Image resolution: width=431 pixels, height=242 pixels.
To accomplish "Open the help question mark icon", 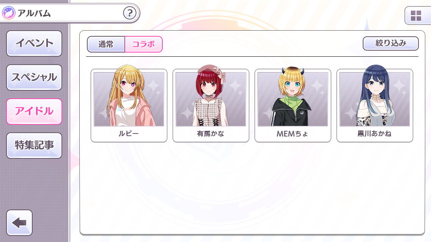I will (130, 13).
